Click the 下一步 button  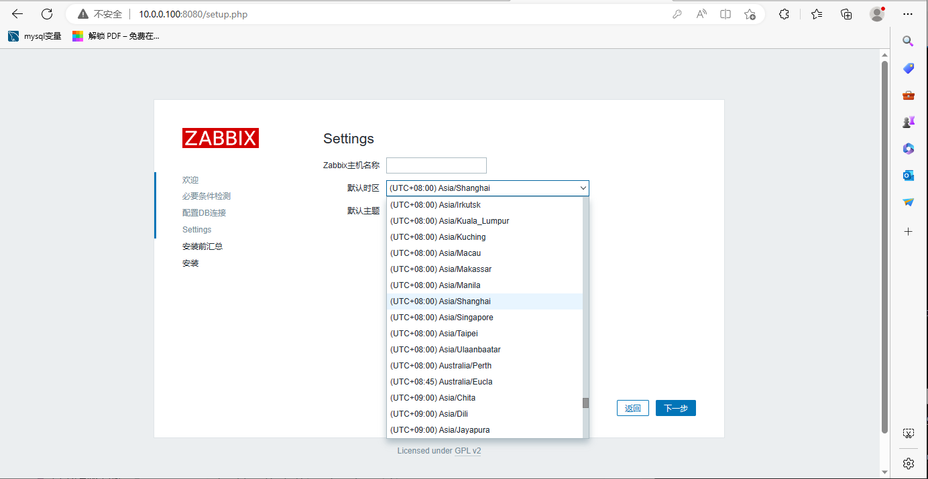click(x=675, y=407)
